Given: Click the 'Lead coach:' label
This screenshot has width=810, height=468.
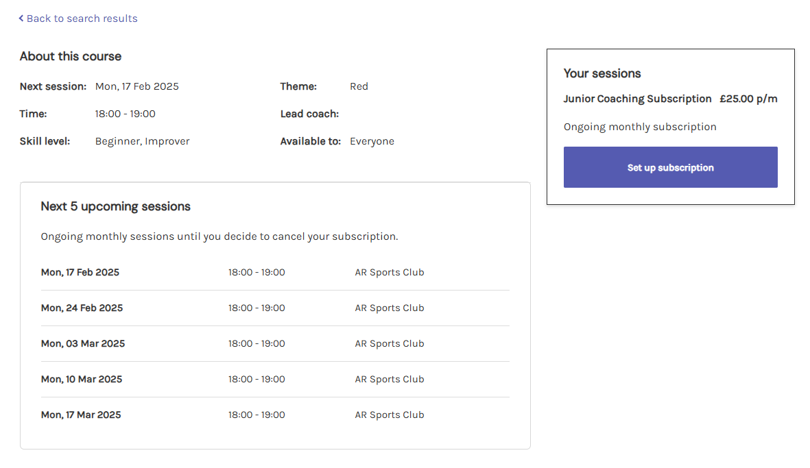Looking at the screenshot, I should [309, 114].
